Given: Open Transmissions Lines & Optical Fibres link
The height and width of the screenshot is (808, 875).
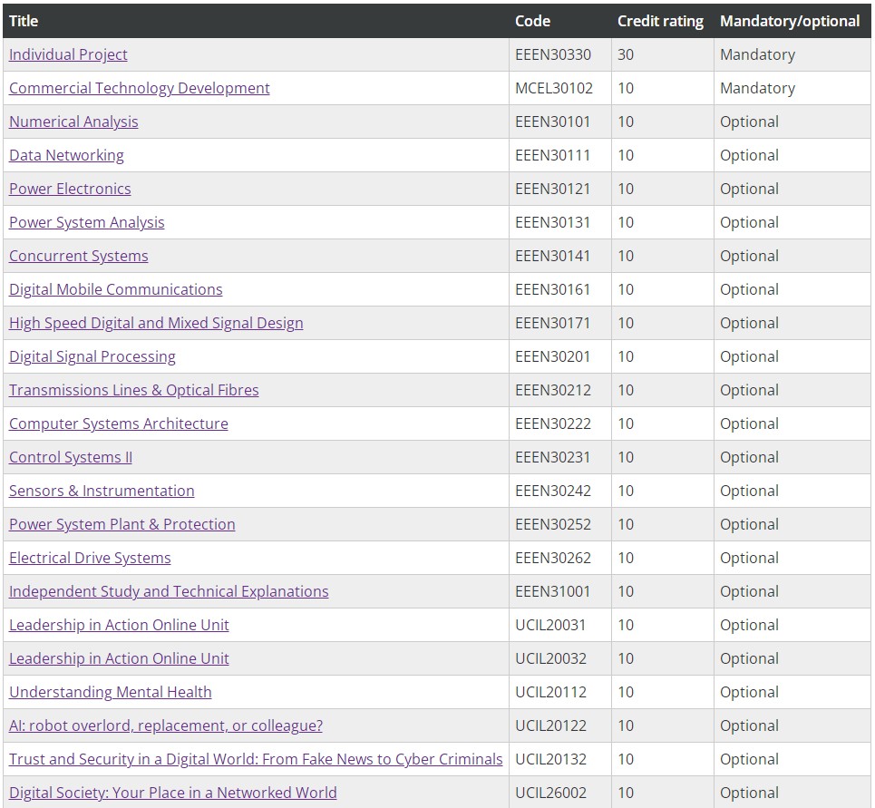Looking at the screenshot, I should point(134,390).
